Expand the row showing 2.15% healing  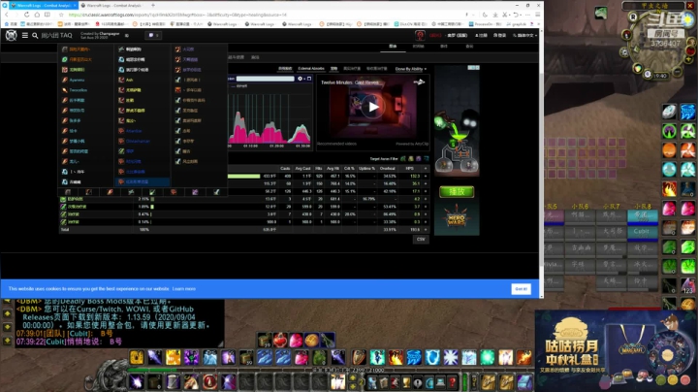(x=426, y=199)
